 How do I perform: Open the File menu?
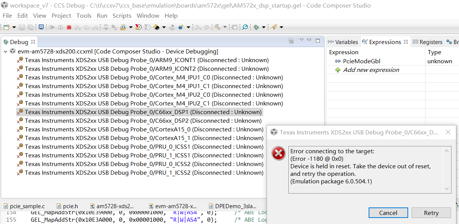7,15
